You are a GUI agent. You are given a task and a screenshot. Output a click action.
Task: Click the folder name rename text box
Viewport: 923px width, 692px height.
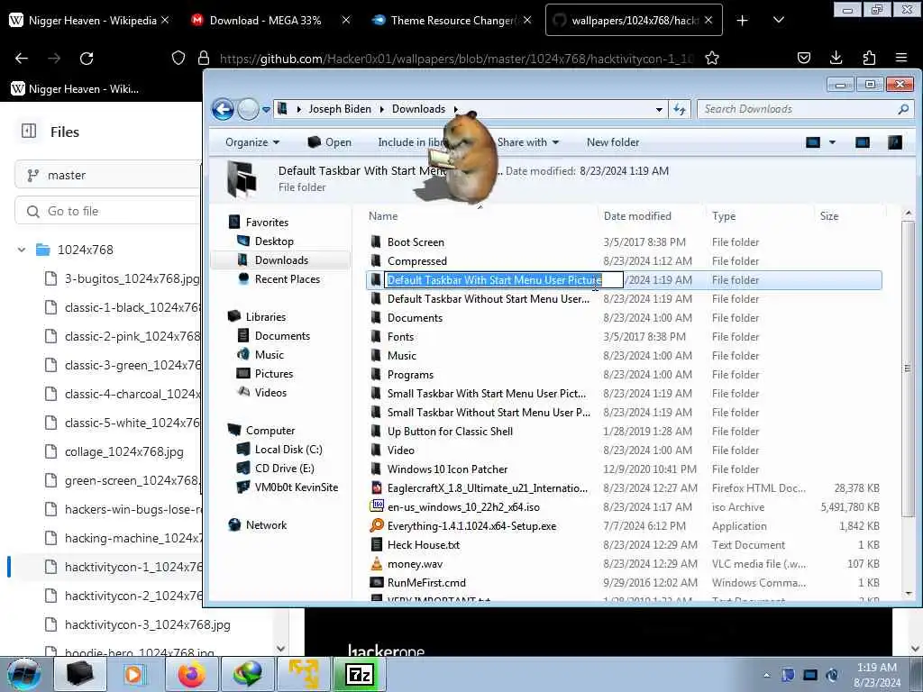[504, 280]
